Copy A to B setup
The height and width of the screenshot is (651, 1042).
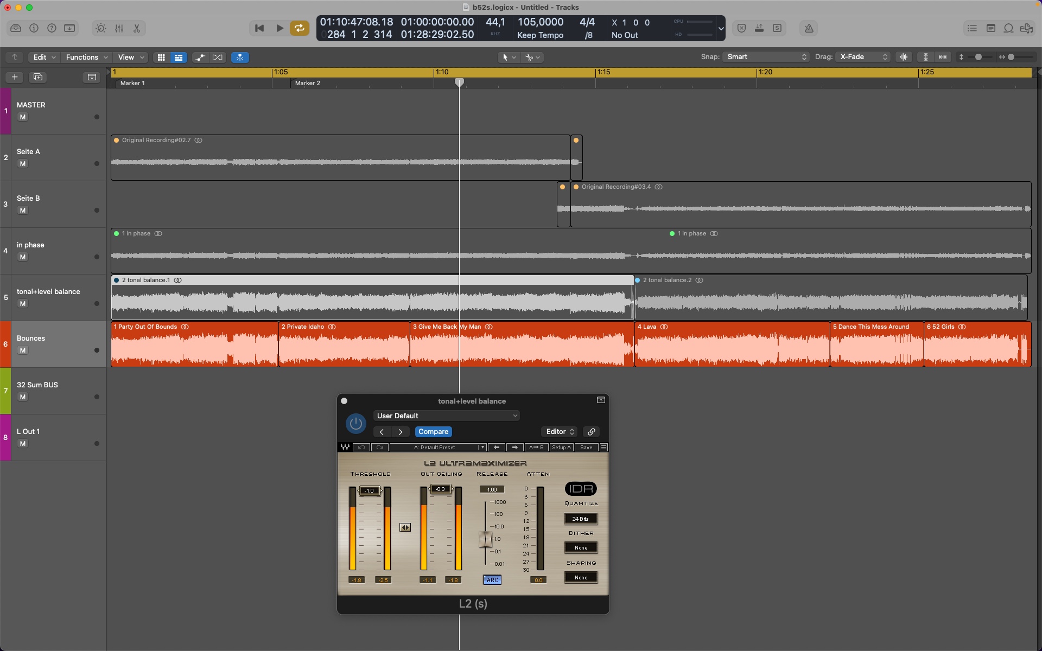click(x=536, y=448)
